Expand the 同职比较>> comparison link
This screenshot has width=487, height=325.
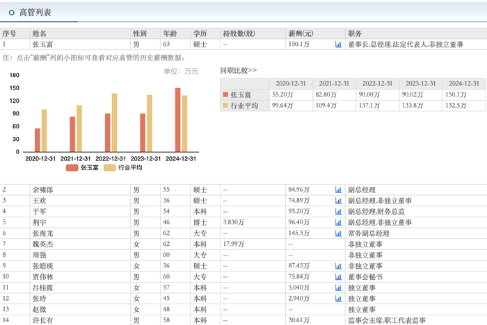[x=239, y=70]
